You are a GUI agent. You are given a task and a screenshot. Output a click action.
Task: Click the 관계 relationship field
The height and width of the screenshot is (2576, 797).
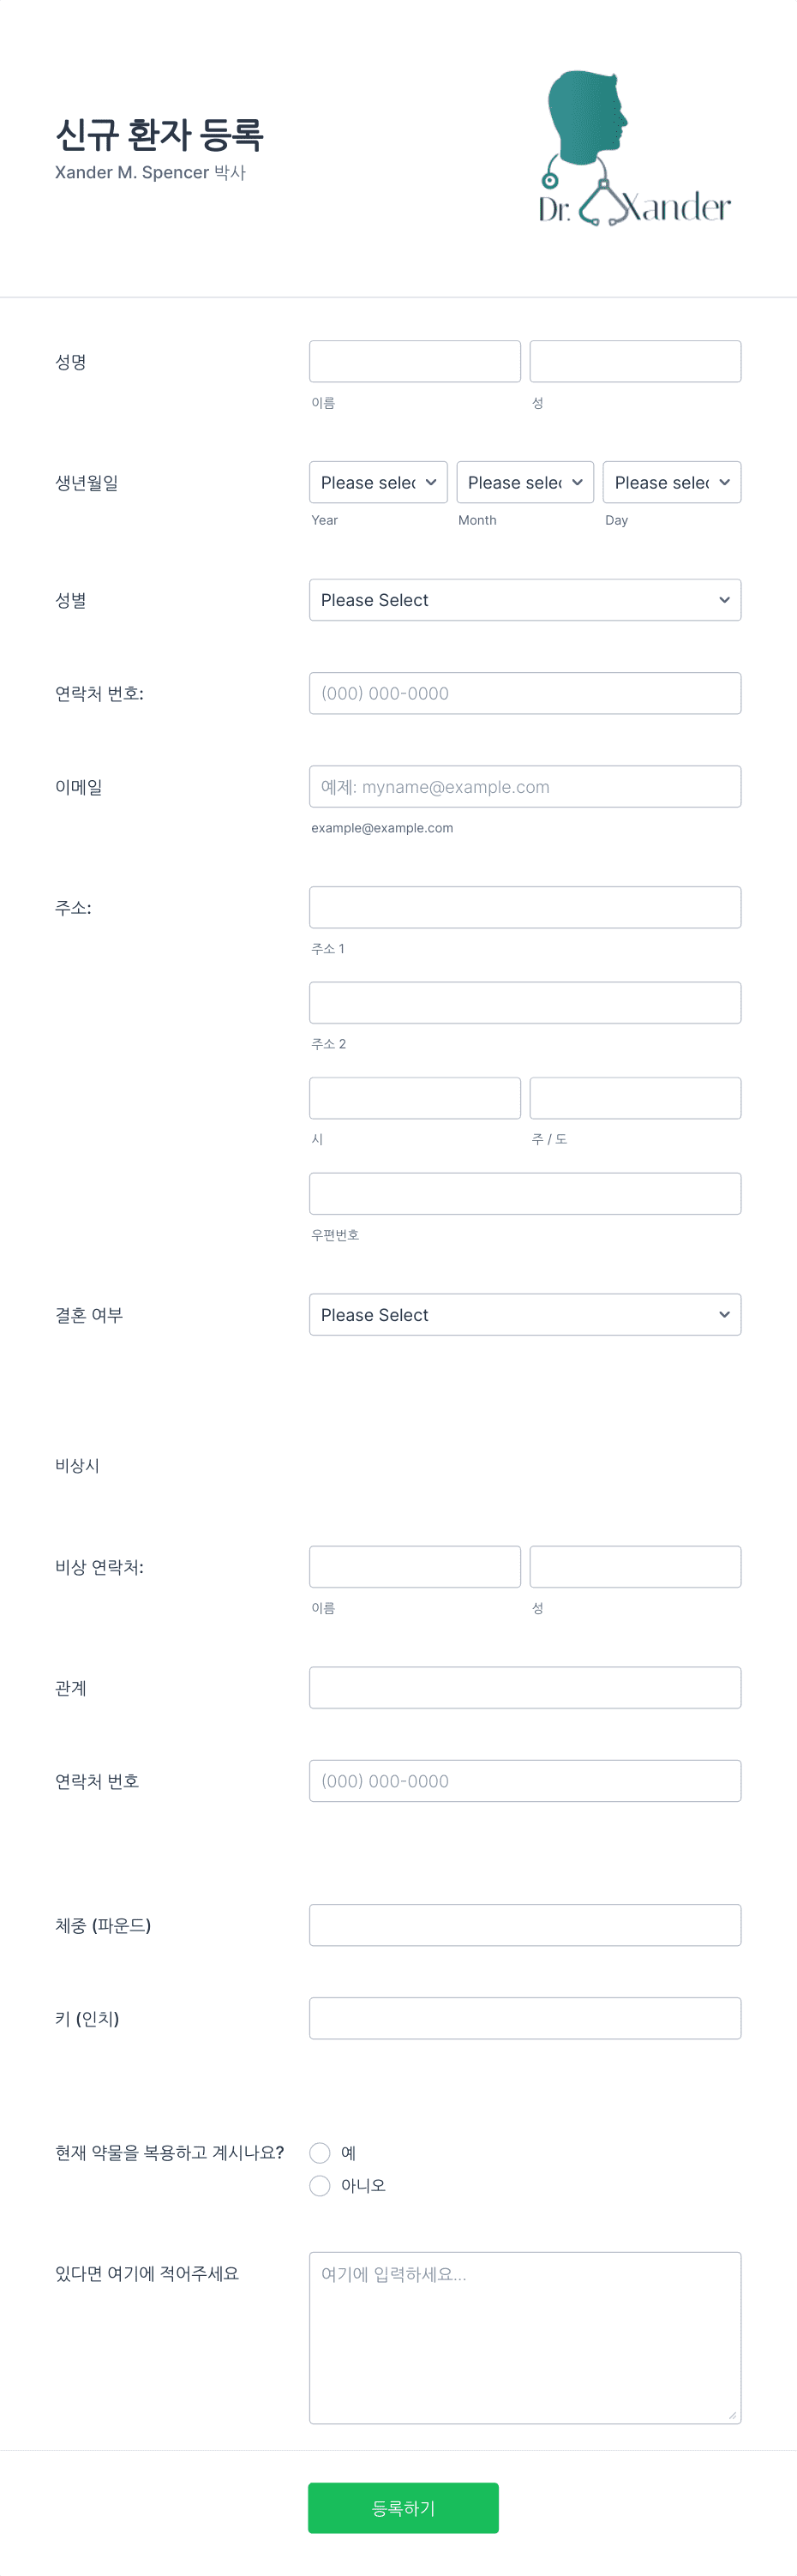click(x=525, y=1688)
